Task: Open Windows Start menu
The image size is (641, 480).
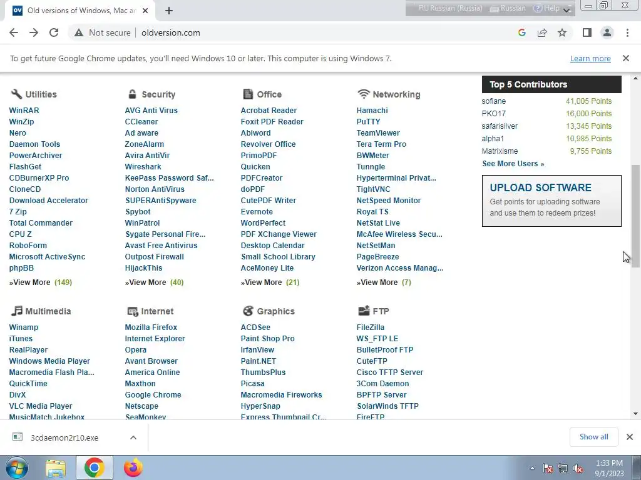Action: (x=17, y=467)
